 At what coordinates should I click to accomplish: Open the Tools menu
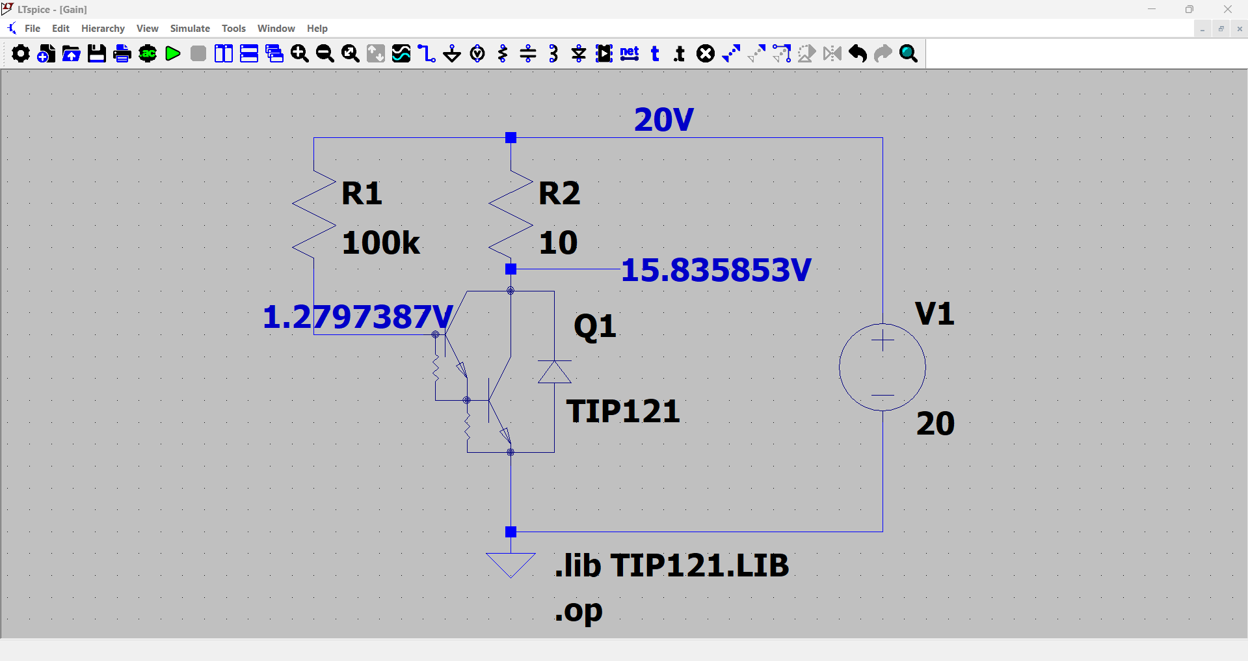click(233, 29)
